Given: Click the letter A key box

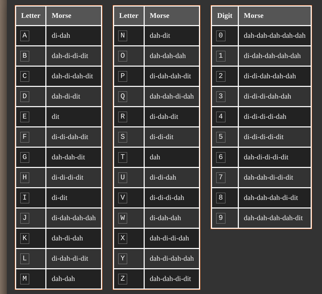Looking at the screenshot, I should (x=25, y=36).
